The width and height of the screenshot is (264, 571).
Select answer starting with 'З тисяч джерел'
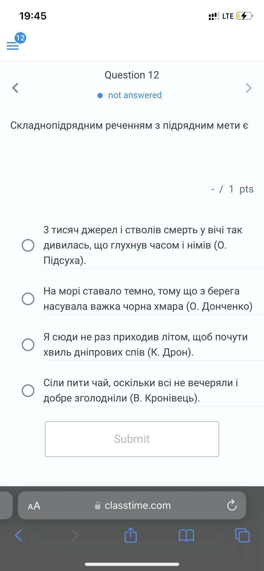[x=28, y=245]
